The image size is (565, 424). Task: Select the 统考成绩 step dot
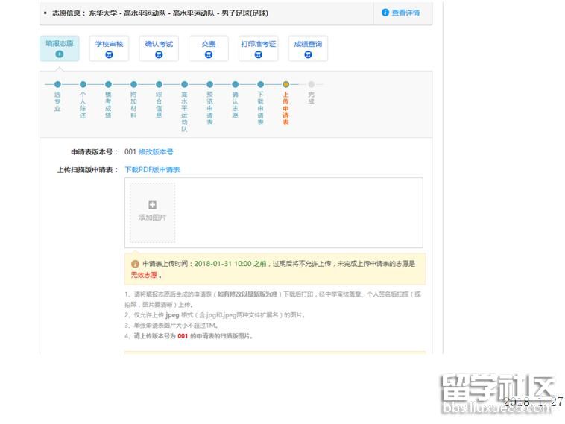108,85
